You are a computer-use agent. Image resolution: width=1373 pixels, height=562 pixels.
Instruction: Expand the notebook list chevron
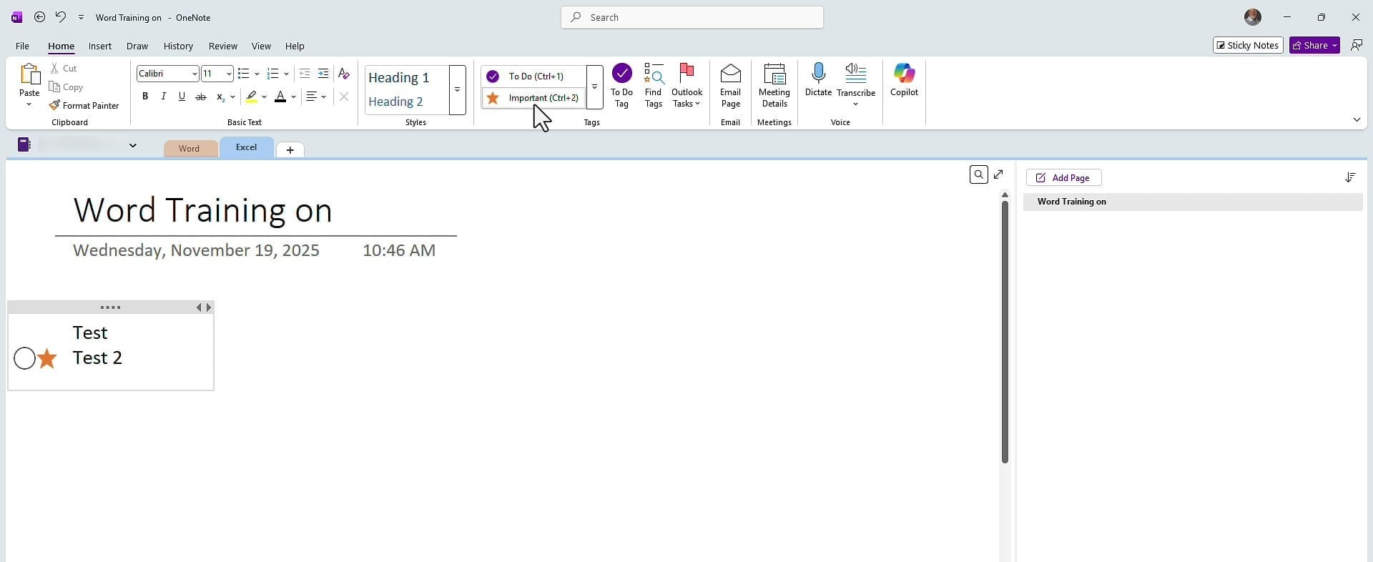pos(132,145)
